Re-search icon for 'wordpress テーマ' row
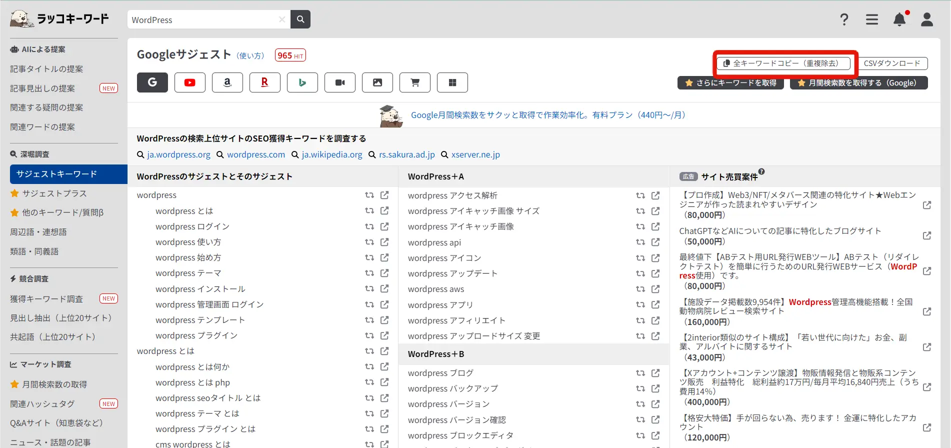The height and width of the screenshot is (448, 951). tap(369, 273)
